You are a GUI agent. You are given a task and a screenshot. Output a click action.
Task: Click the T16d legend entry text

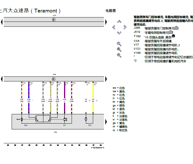158,37
